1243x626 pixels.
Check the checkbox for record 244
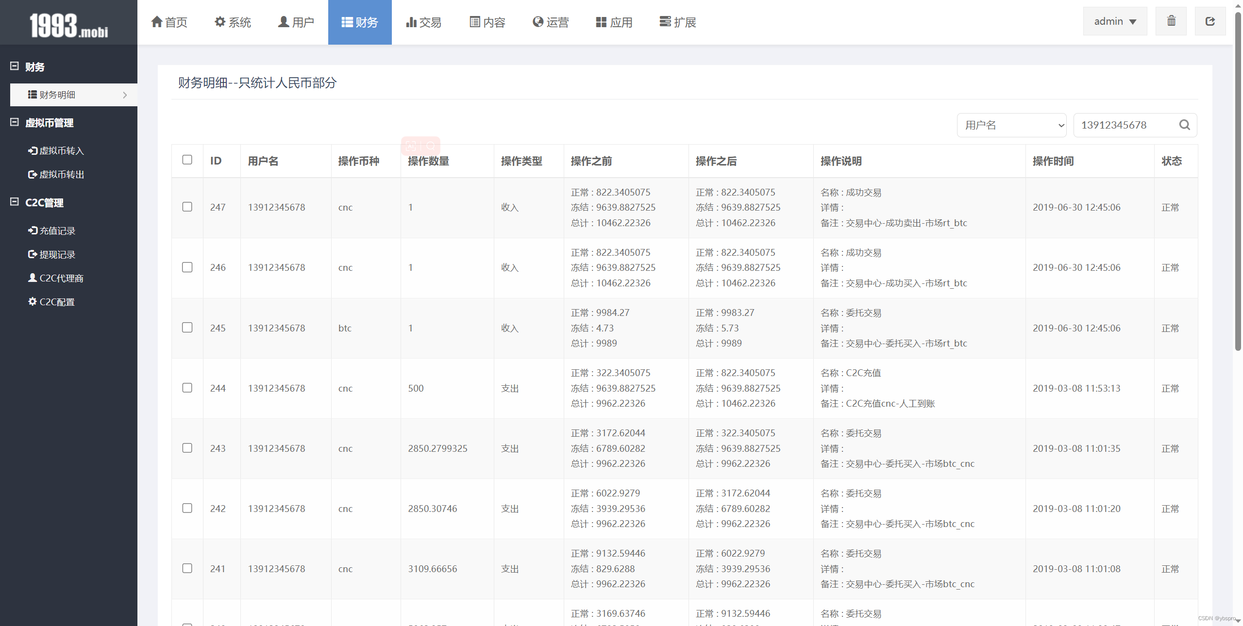187,388
